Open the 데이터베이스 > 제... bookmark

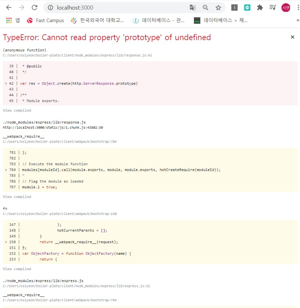pyautogui.click(x=220, y=20)
